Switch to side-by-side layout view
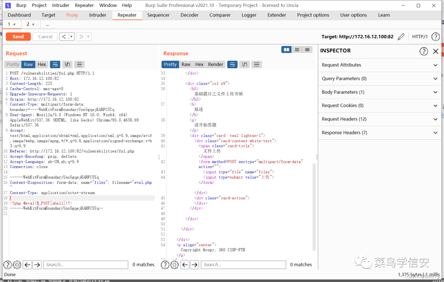 point(287,50)
